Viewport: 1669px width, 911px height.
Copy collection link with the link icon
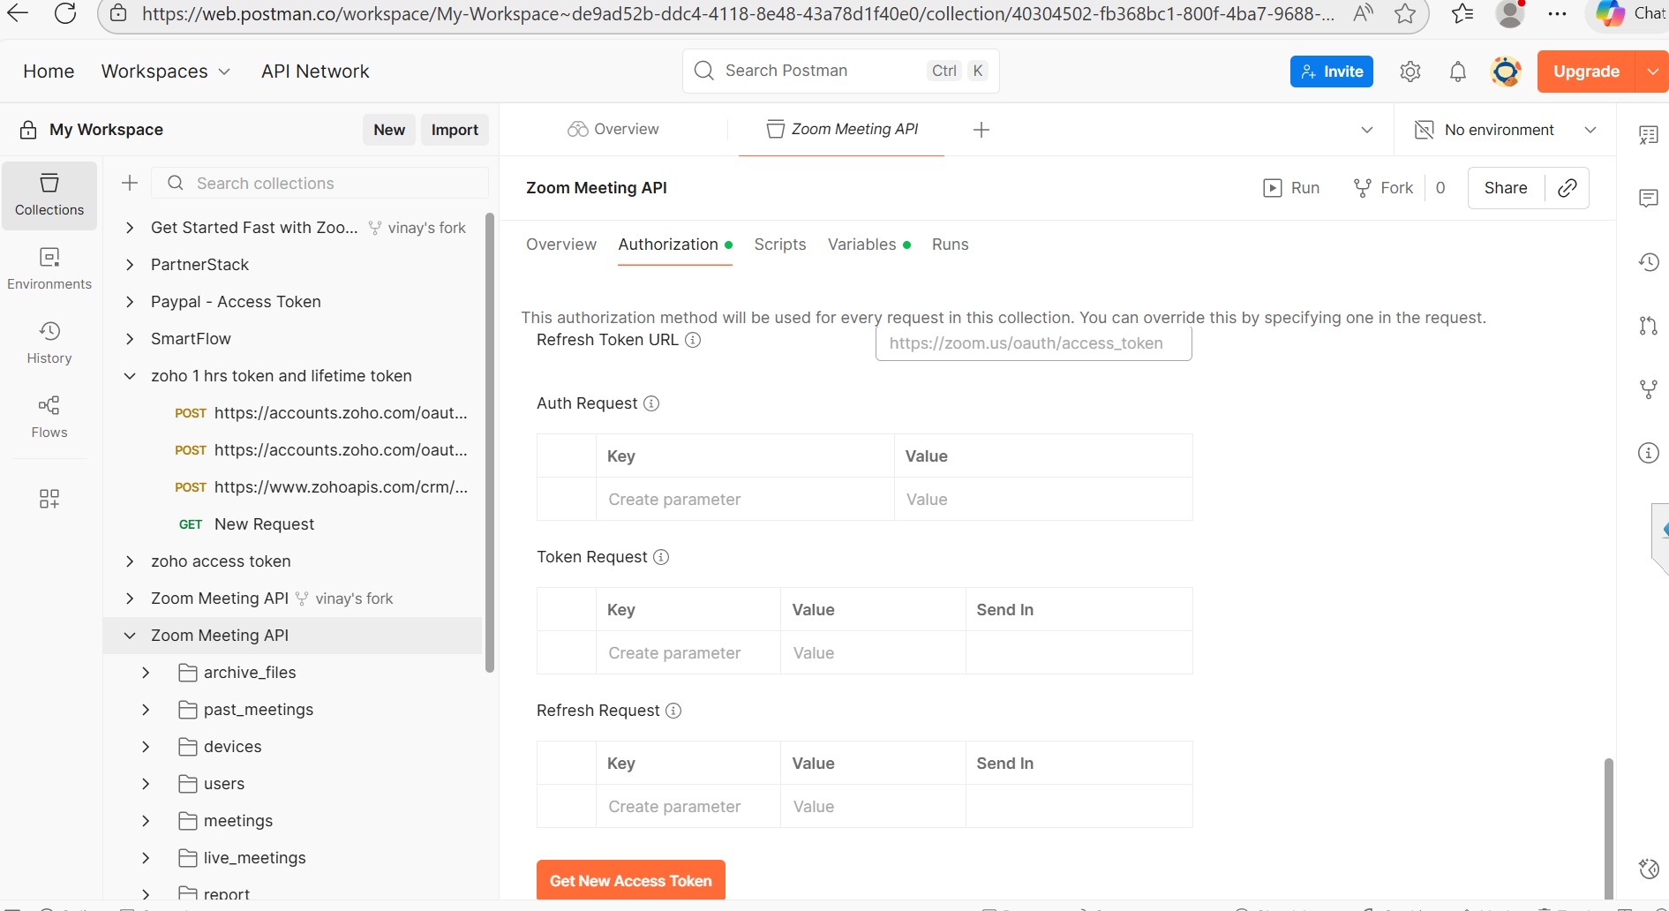coord(1568,188)
